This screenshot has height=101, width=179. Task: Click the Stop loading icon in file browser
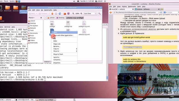pyautogui.click(x=56, y=13)
